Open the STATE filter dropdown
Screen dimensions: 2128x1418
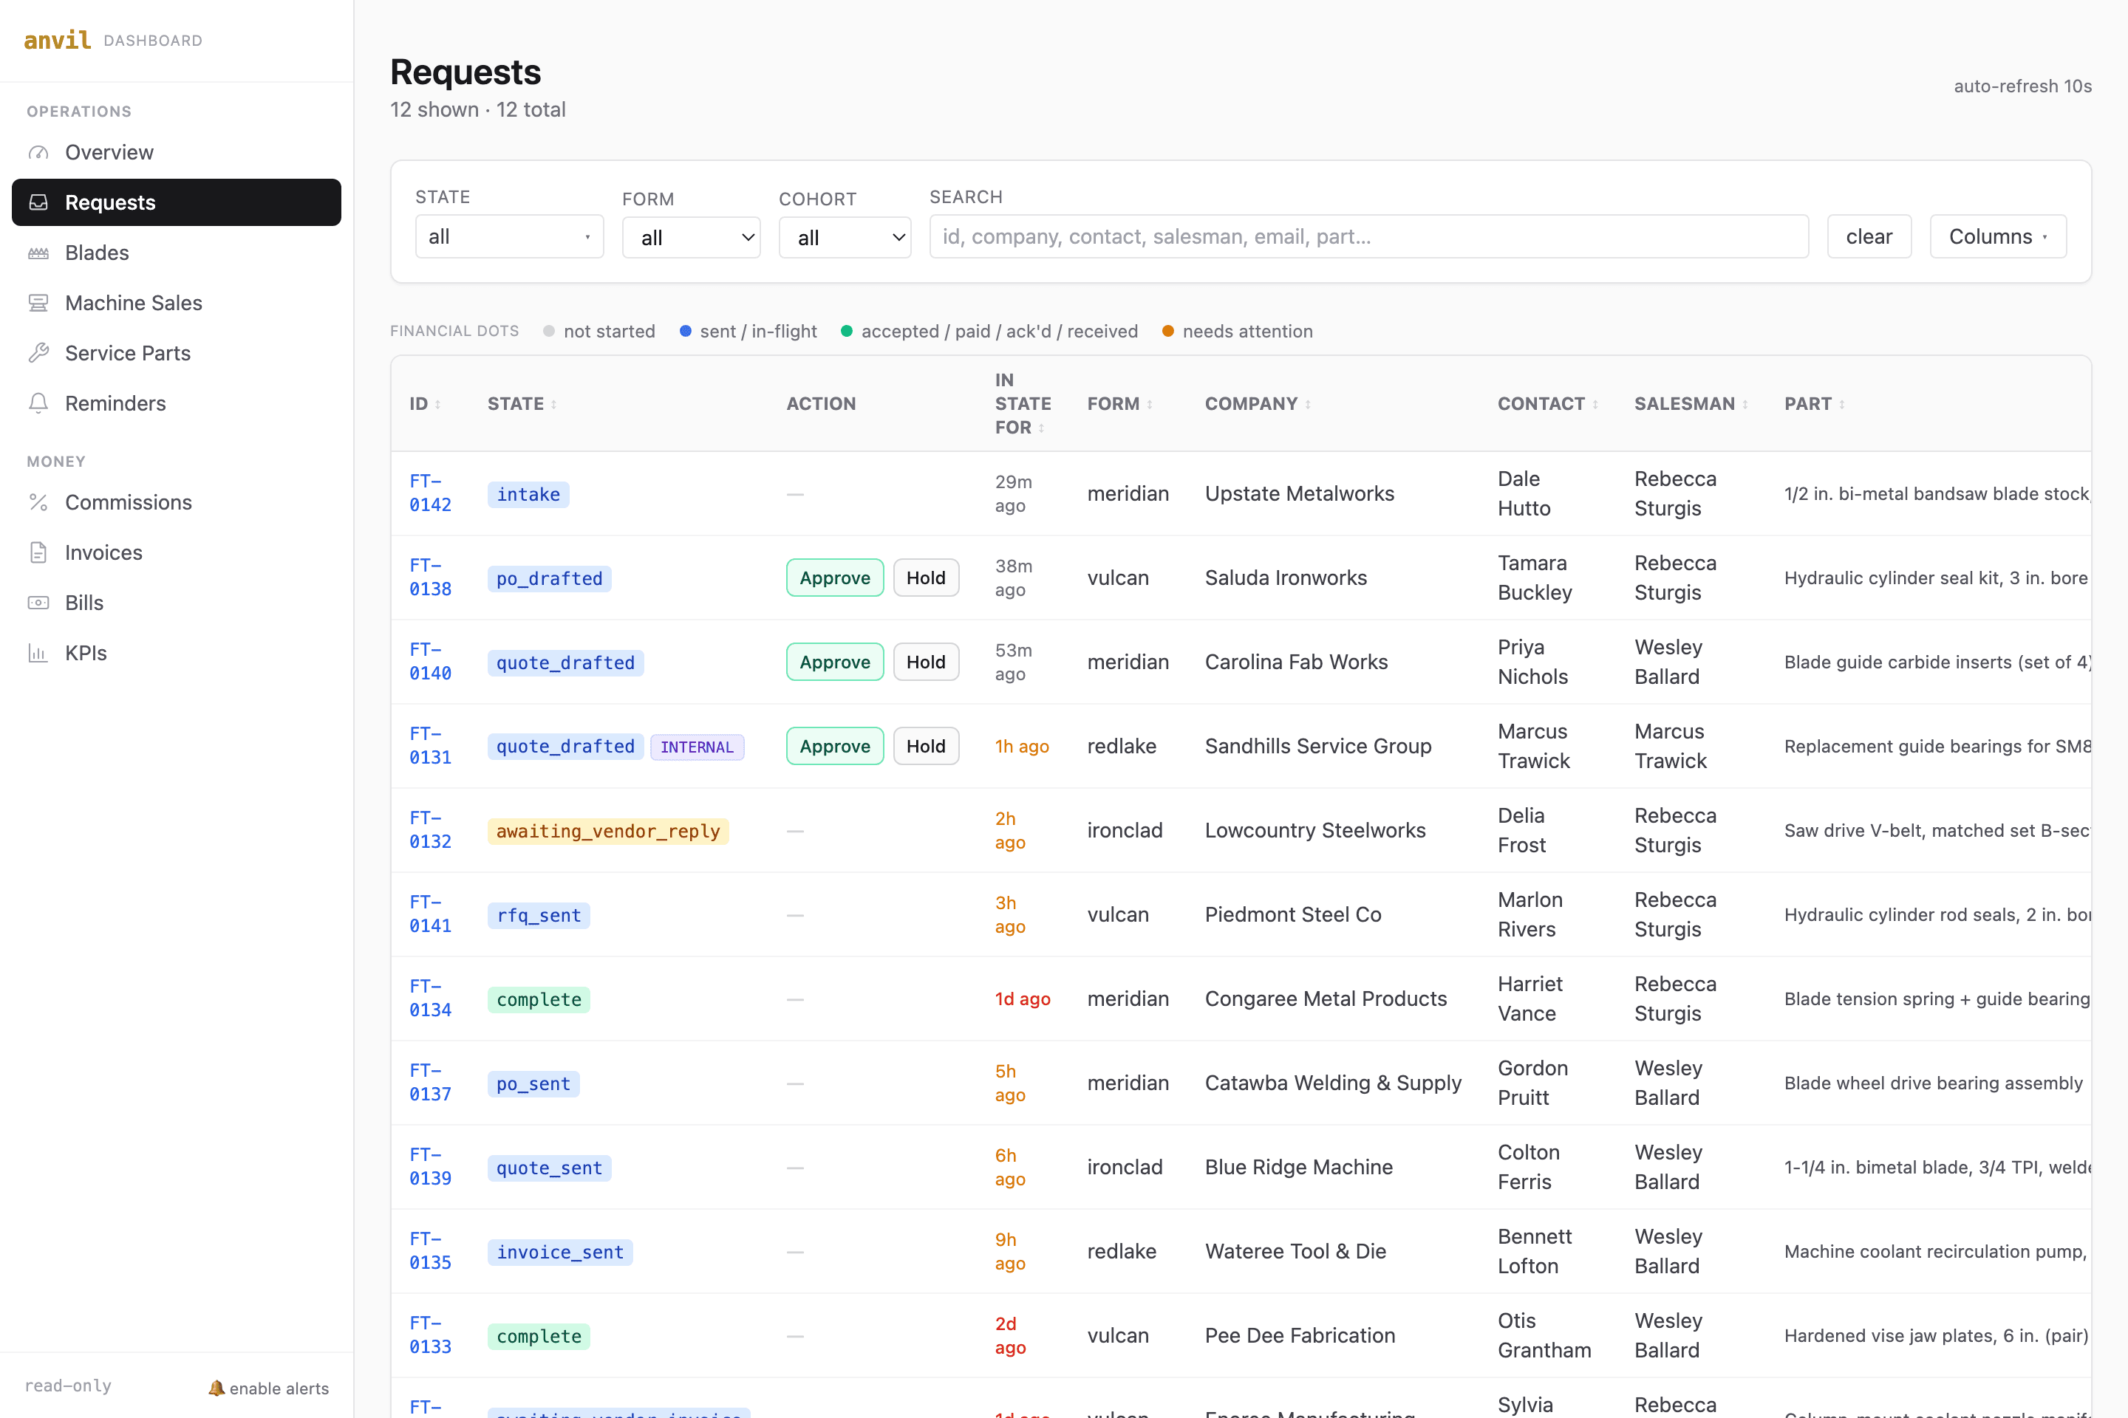(509, 237)
